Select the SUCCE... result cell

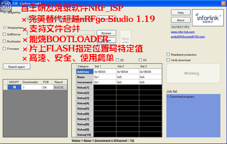[60, 87]
